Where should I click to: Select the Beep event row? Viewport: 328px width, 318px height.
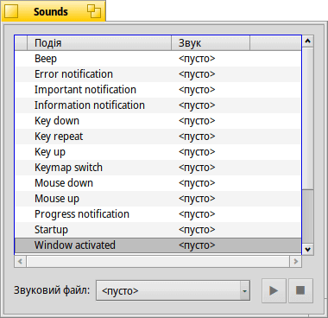click(158, 59)
